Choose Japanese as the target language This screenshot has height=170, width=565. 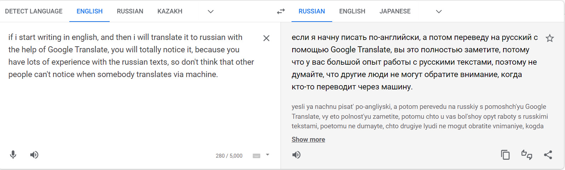coord(395,11)
